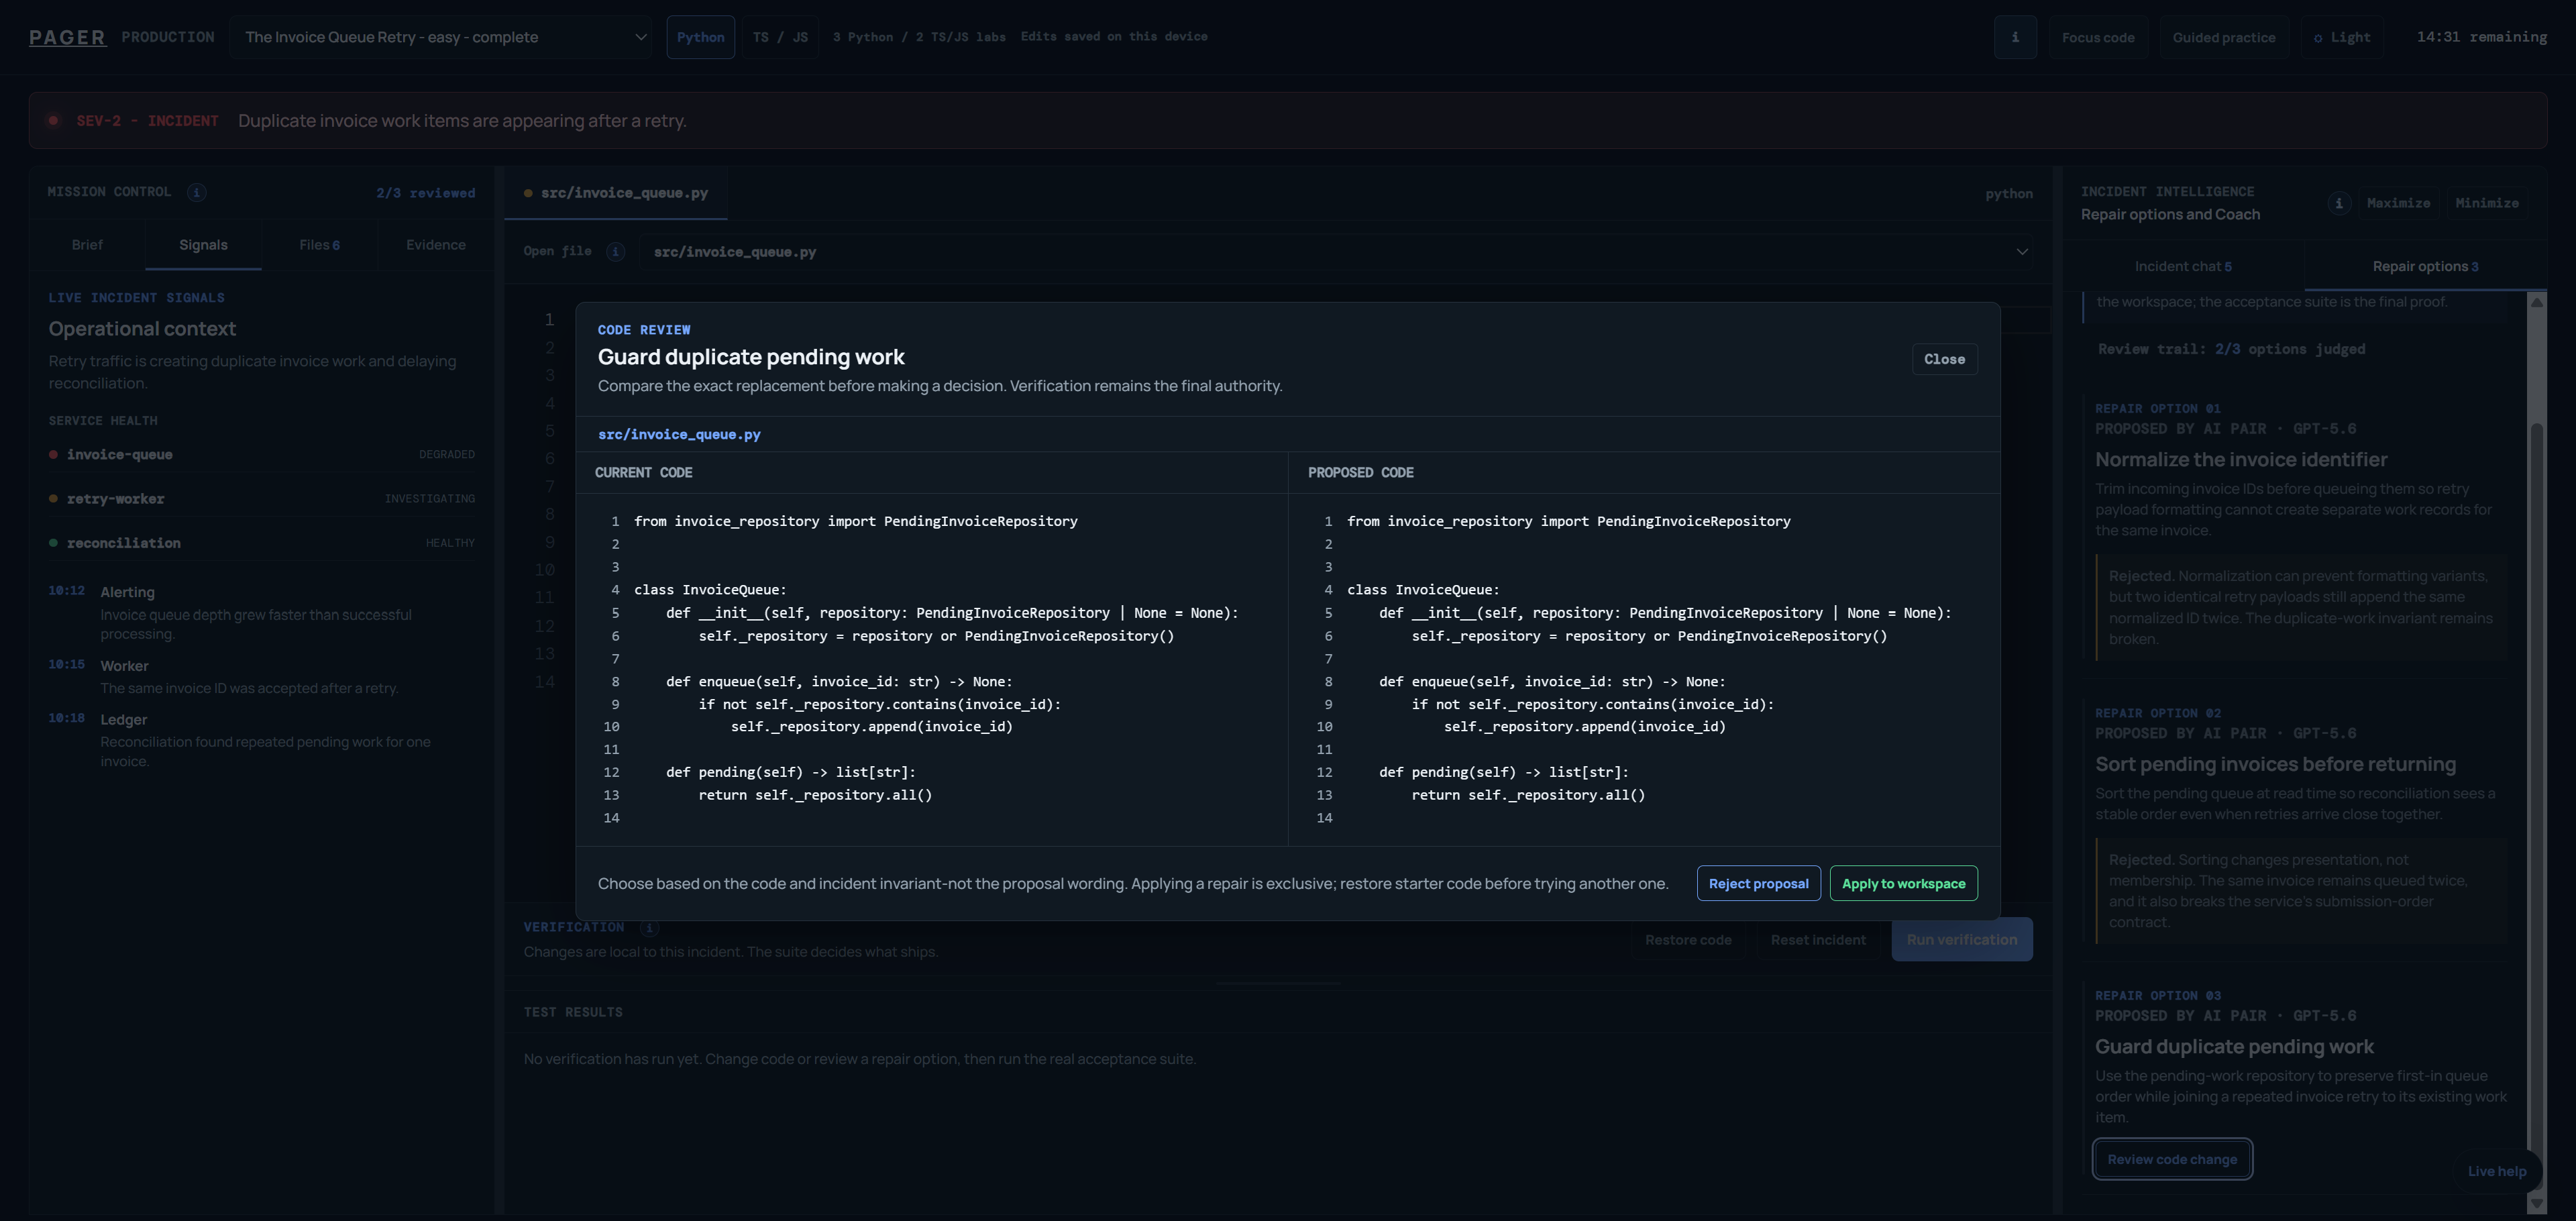The height and width of the screenshot is (1221, 2576).
Task: Minimize the Incident Intelligence panel
Action: tap(2486, 203)
